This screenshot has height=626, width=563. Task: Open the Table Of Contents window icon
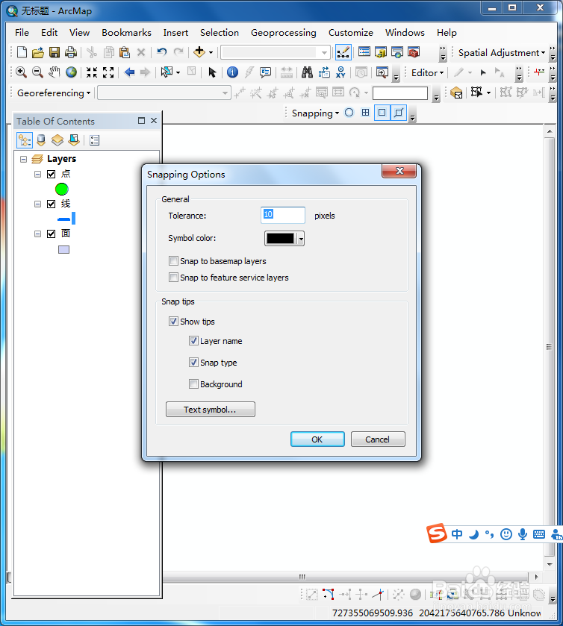[x=364, y=52]
